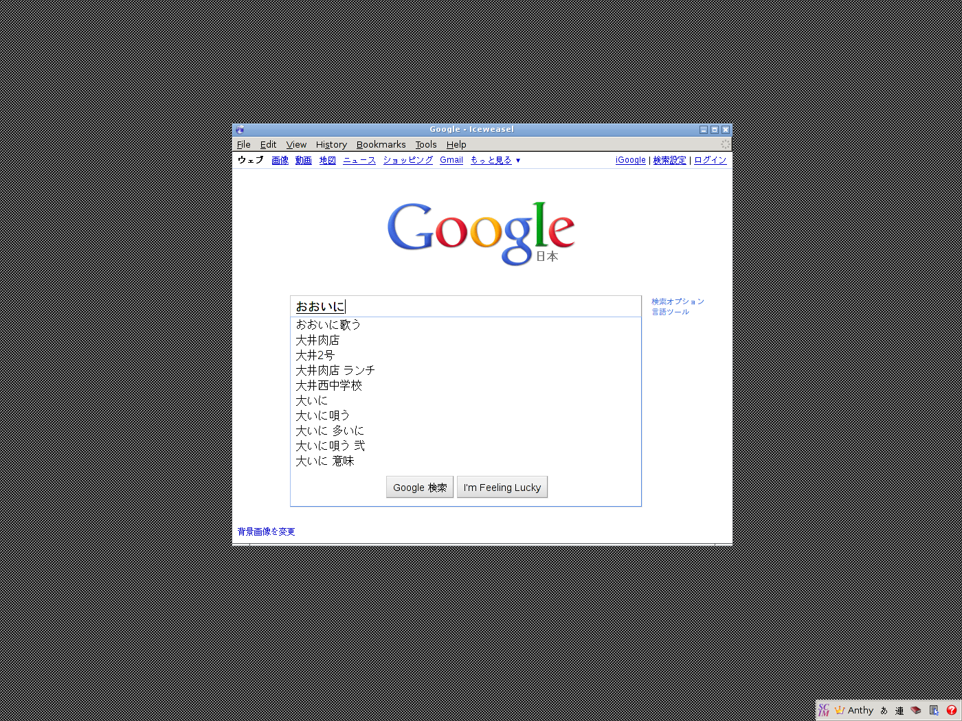The width and height of the screenshot is (962, 721).
Task: Click the SCIM logo icon
Action: [x=823, y=710]
